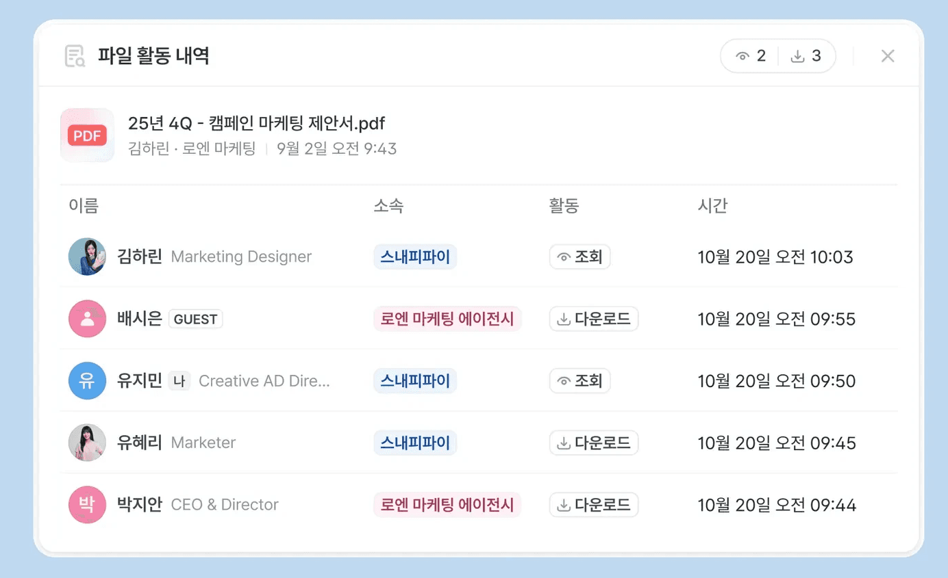The height and width of the screenshot is (578, 948).
Task: Click the PDF file thumbnail icon
Action: [87, 135]
